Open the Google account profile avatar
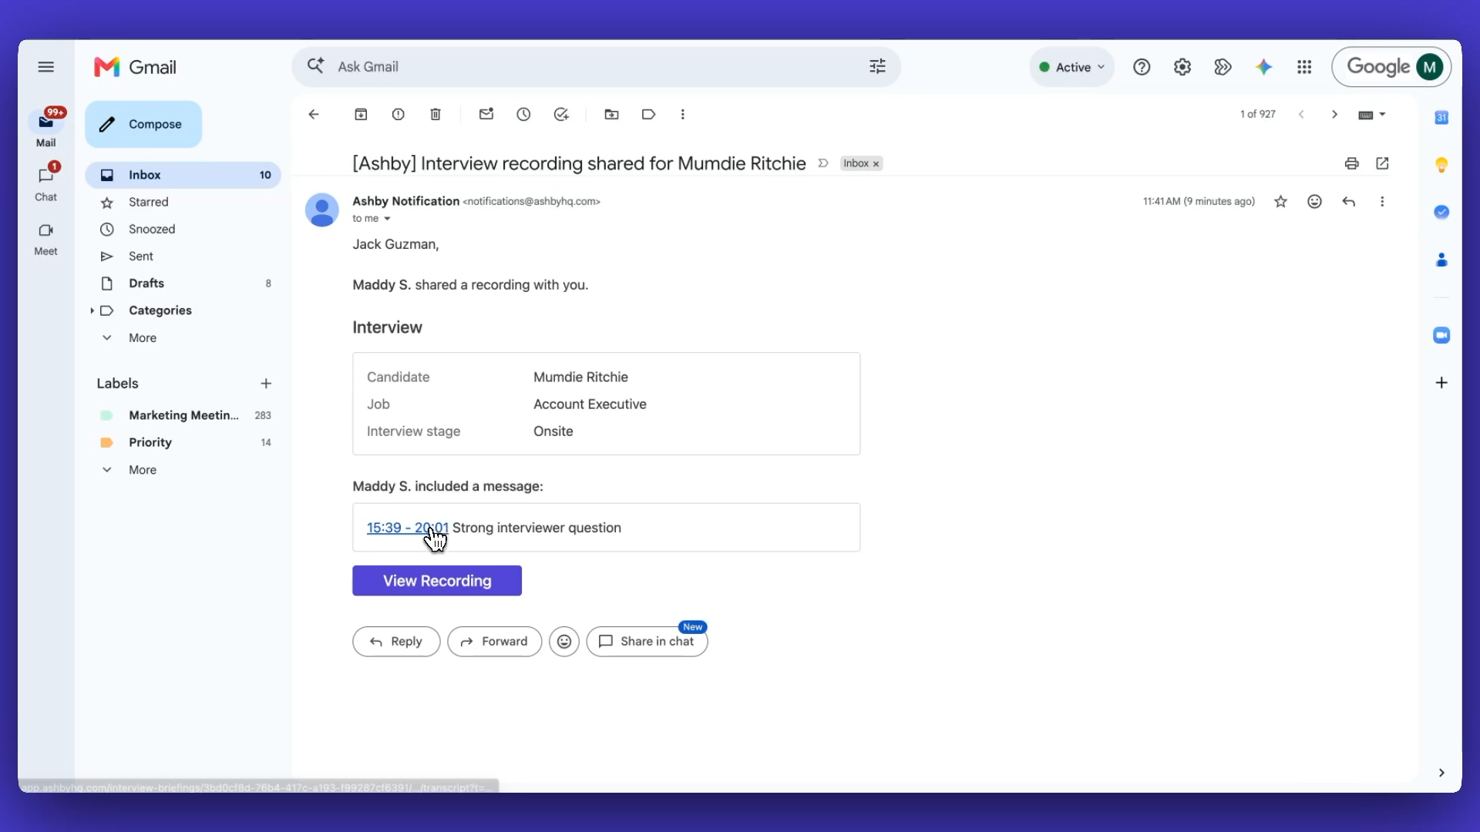 (x=1430, y=67)
